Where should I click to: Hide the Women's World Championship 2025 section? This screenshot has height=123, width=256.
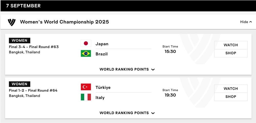pos(246,22)
